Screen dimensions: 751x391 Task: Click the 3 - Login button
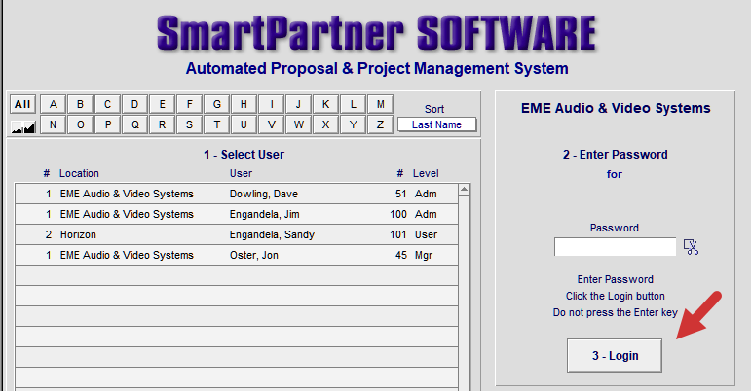pos(615,356)
